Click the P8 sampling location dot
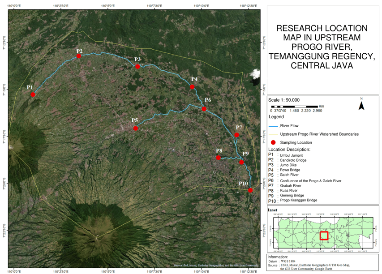 point(218,158)
